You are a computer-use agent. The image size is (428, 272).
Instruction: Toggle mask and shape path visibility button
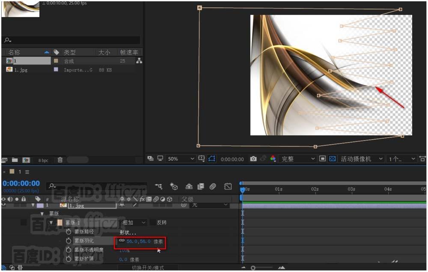212,159
